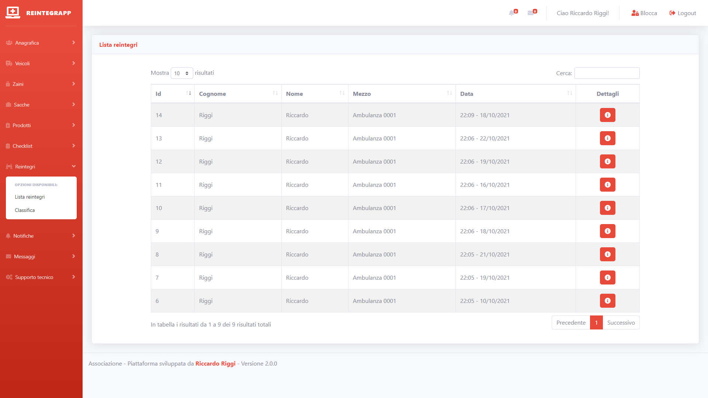This screenshot has height=398, width=708.
Task: Sort table by Cognome column arrows
Action: coord(275,93)
